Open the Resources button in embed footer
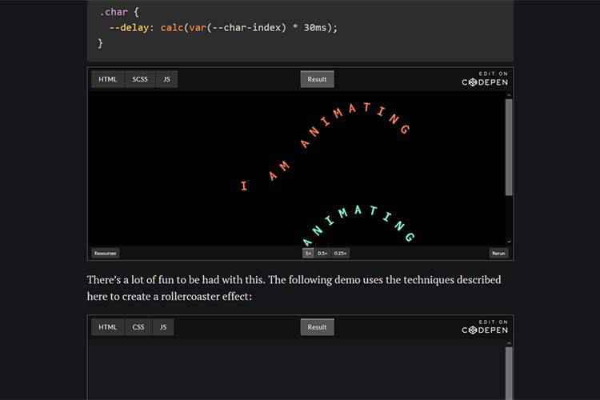600x400 pixels. pos(105,253)
